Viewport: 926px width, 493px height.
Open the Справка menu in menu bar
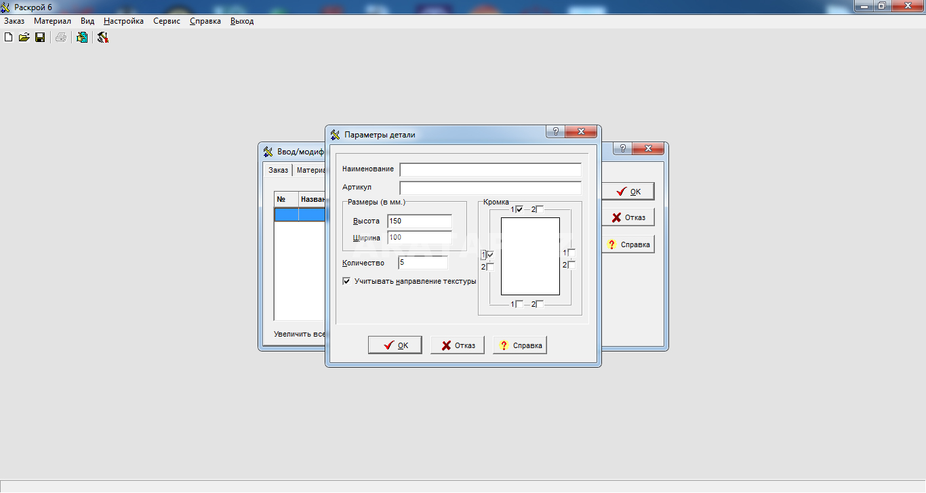pos(205,21)
